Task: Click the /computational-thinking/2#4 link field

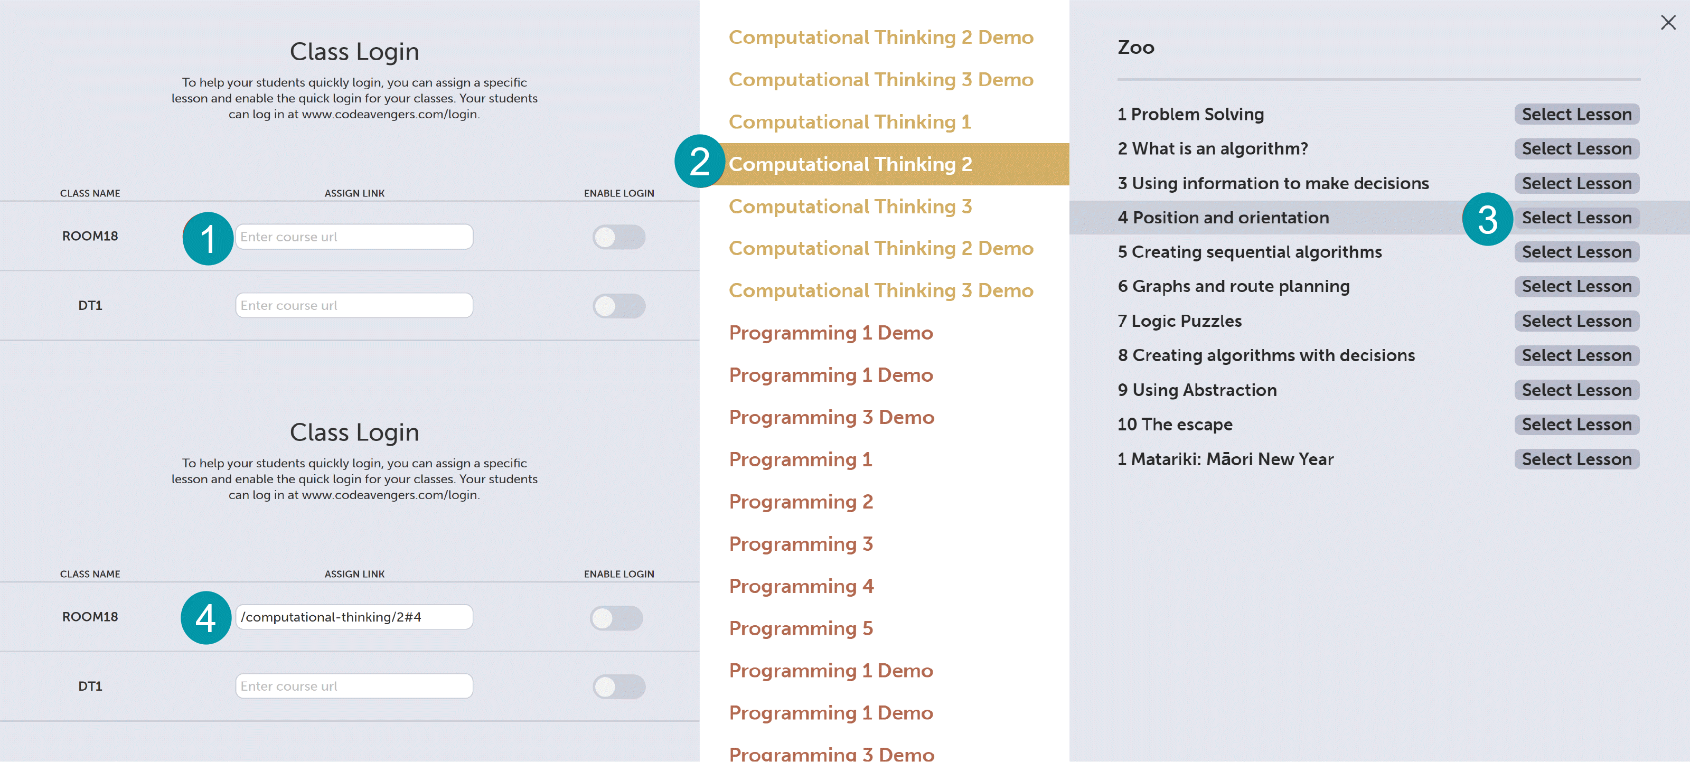Action: (354, 617)
